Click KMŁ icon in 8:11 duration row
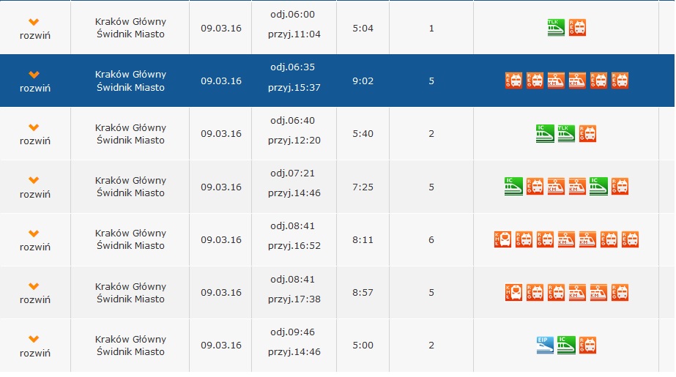The image size is (676, 377). click(x=502, y=239)
